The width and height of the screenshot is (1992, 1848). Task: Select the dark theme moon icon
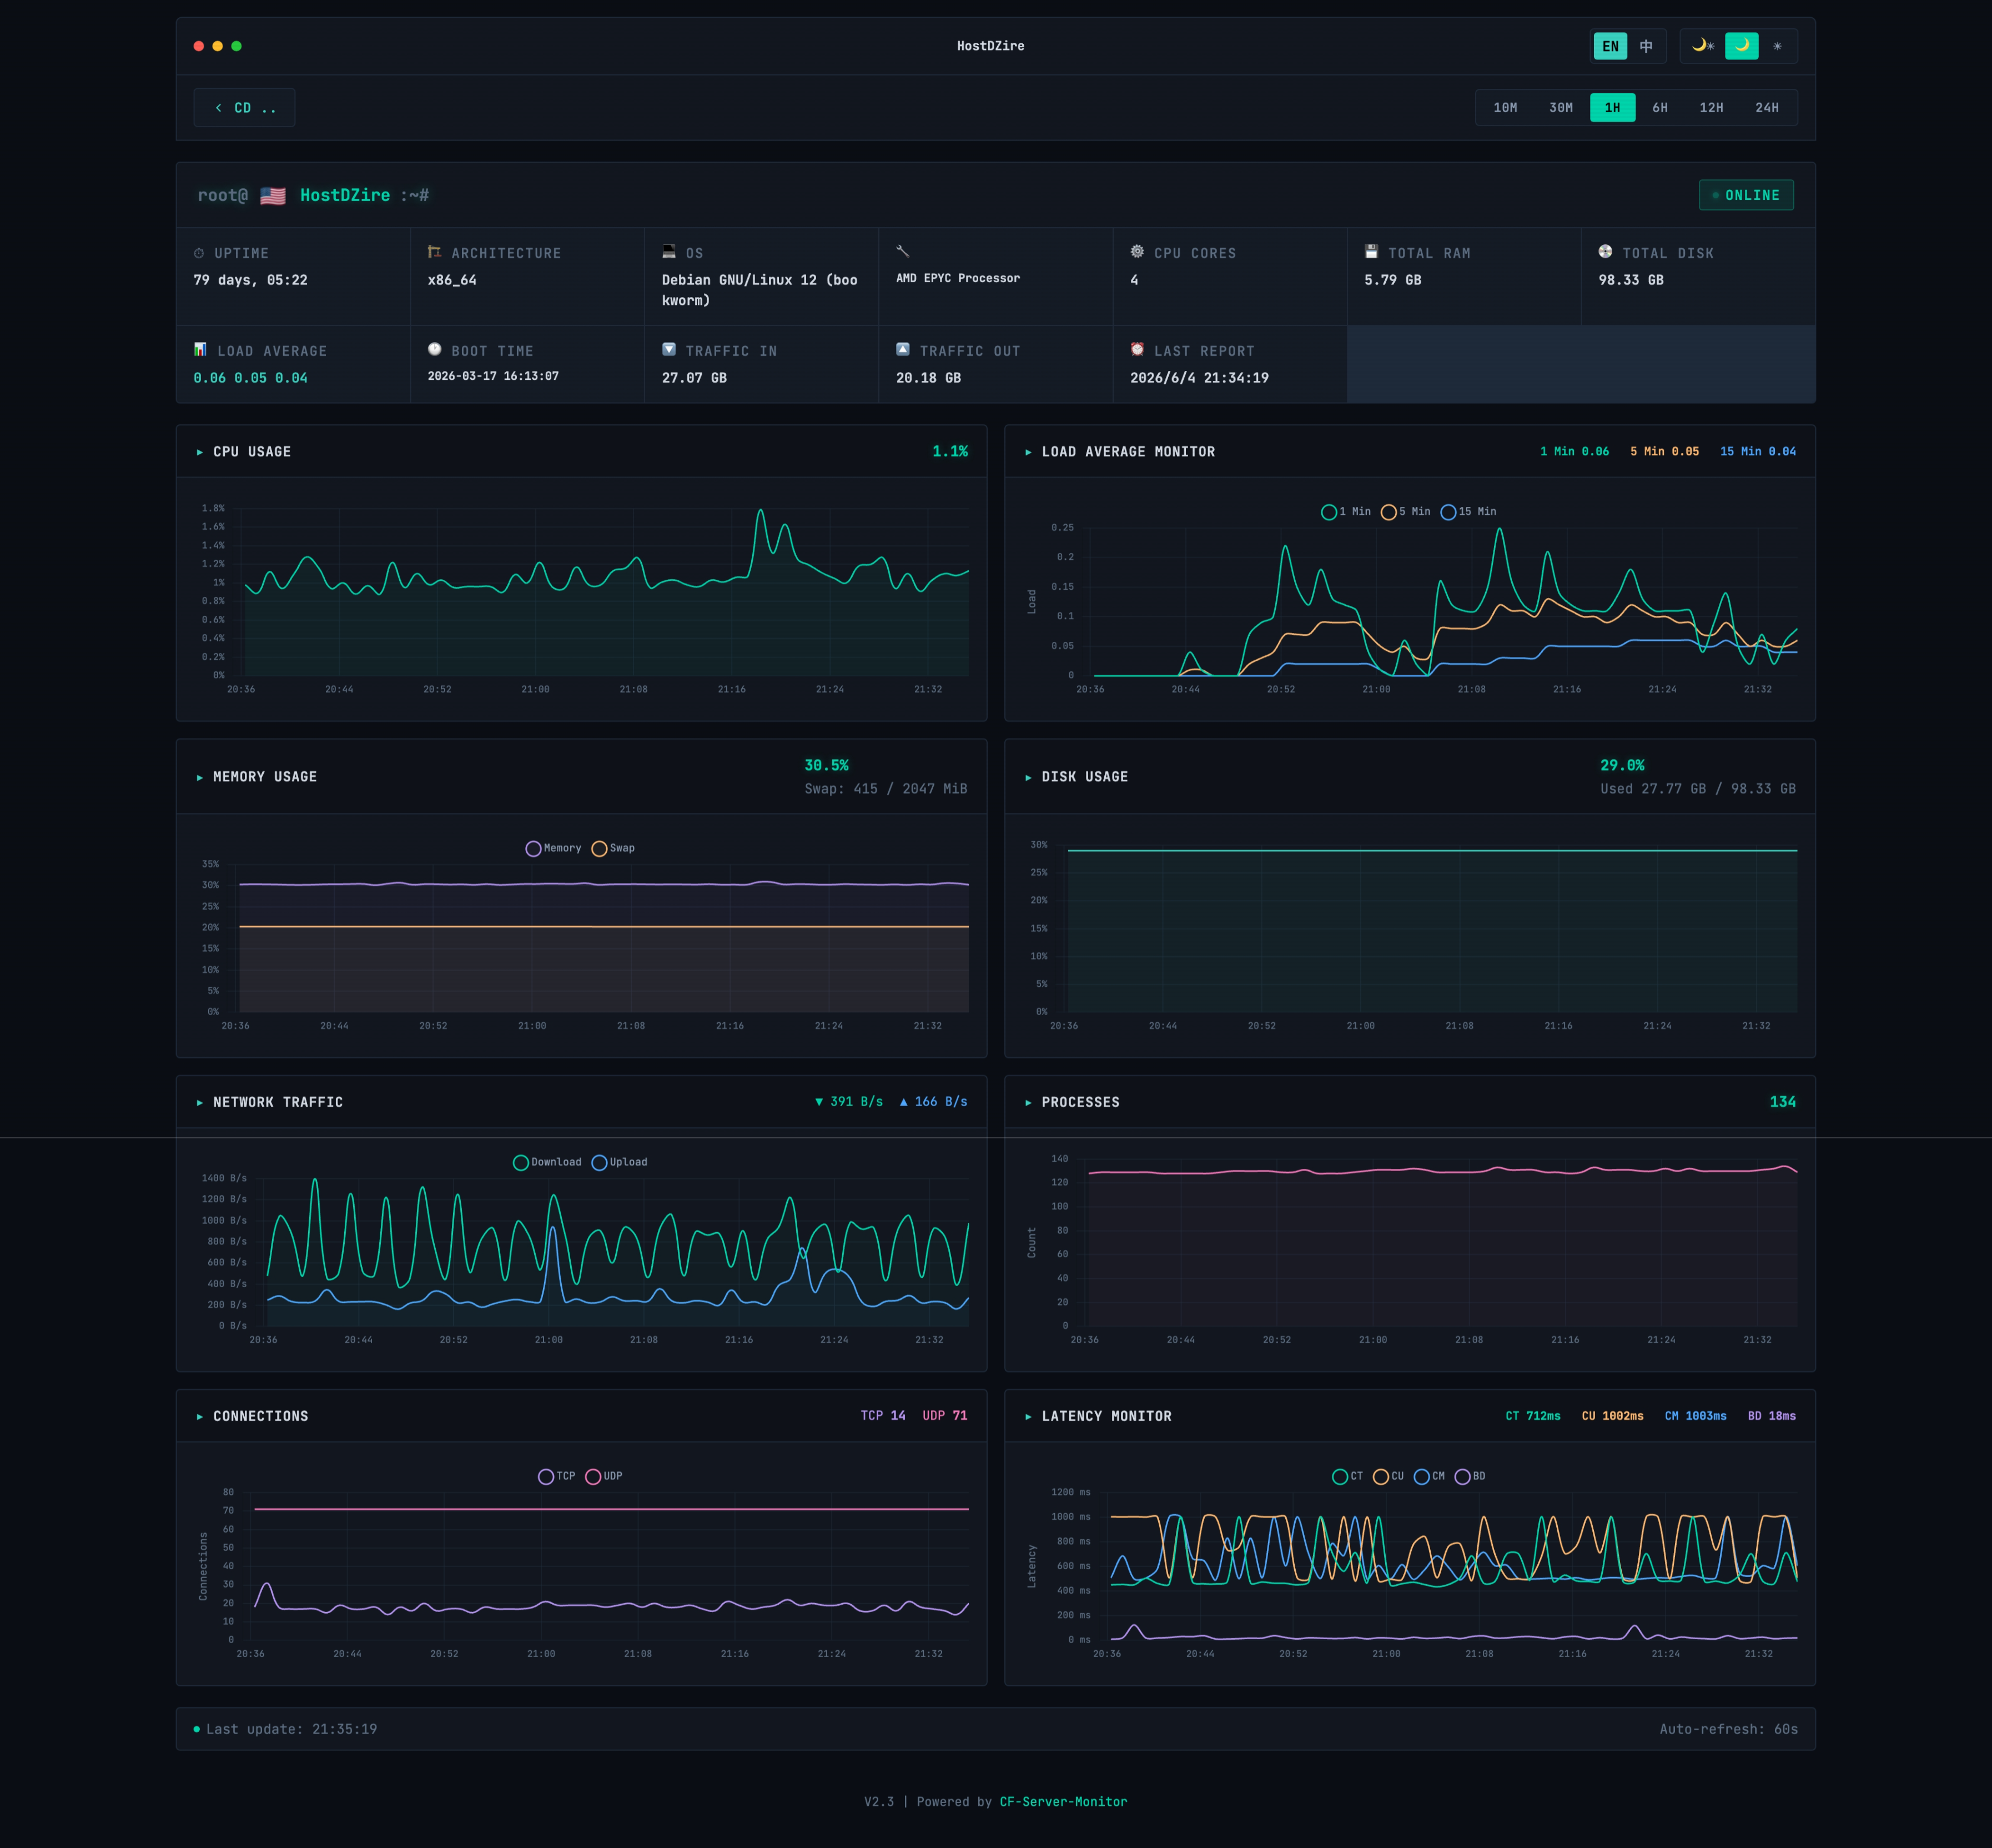point(1742,46)
